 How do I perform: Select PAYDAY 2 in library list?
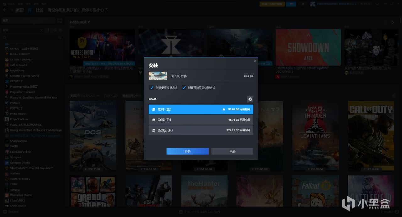16,81
